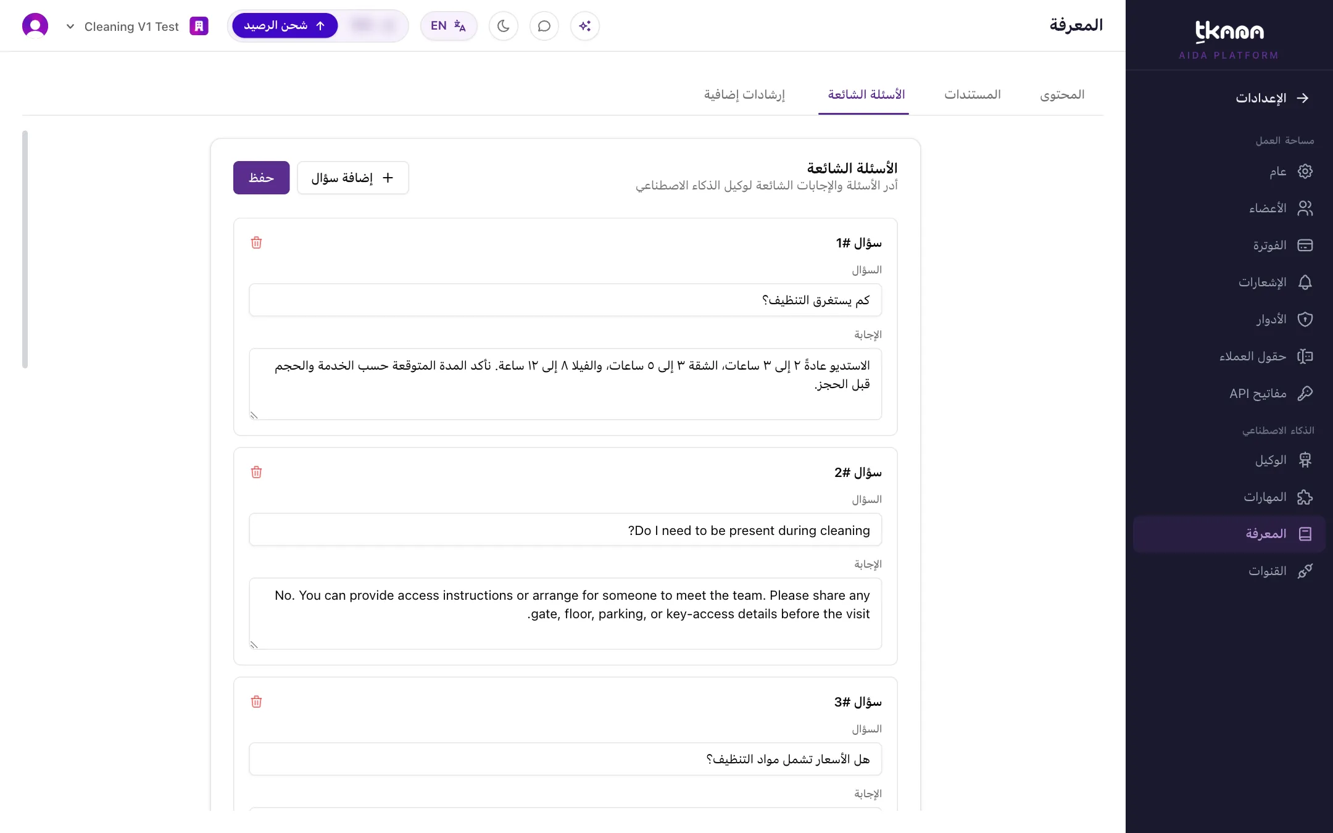This screenshot has height=833, width=1333.
Task: Click إضافة سؤال to add a question
Action: click(x=353, y=178)
